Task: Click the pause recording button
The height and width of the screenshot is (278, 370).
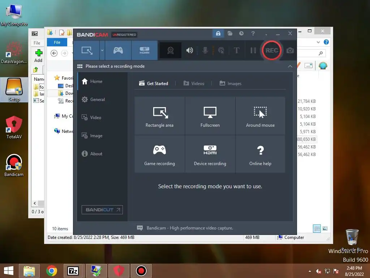Action: [x=253, y=50]
